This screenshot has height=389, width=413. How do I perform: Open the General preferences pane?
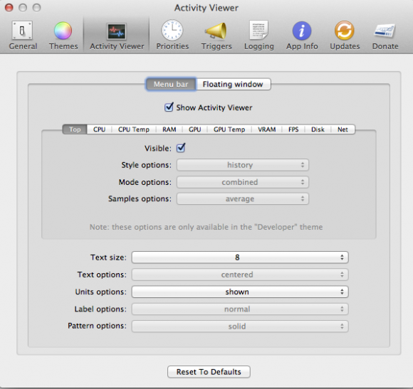pos(23,36)
